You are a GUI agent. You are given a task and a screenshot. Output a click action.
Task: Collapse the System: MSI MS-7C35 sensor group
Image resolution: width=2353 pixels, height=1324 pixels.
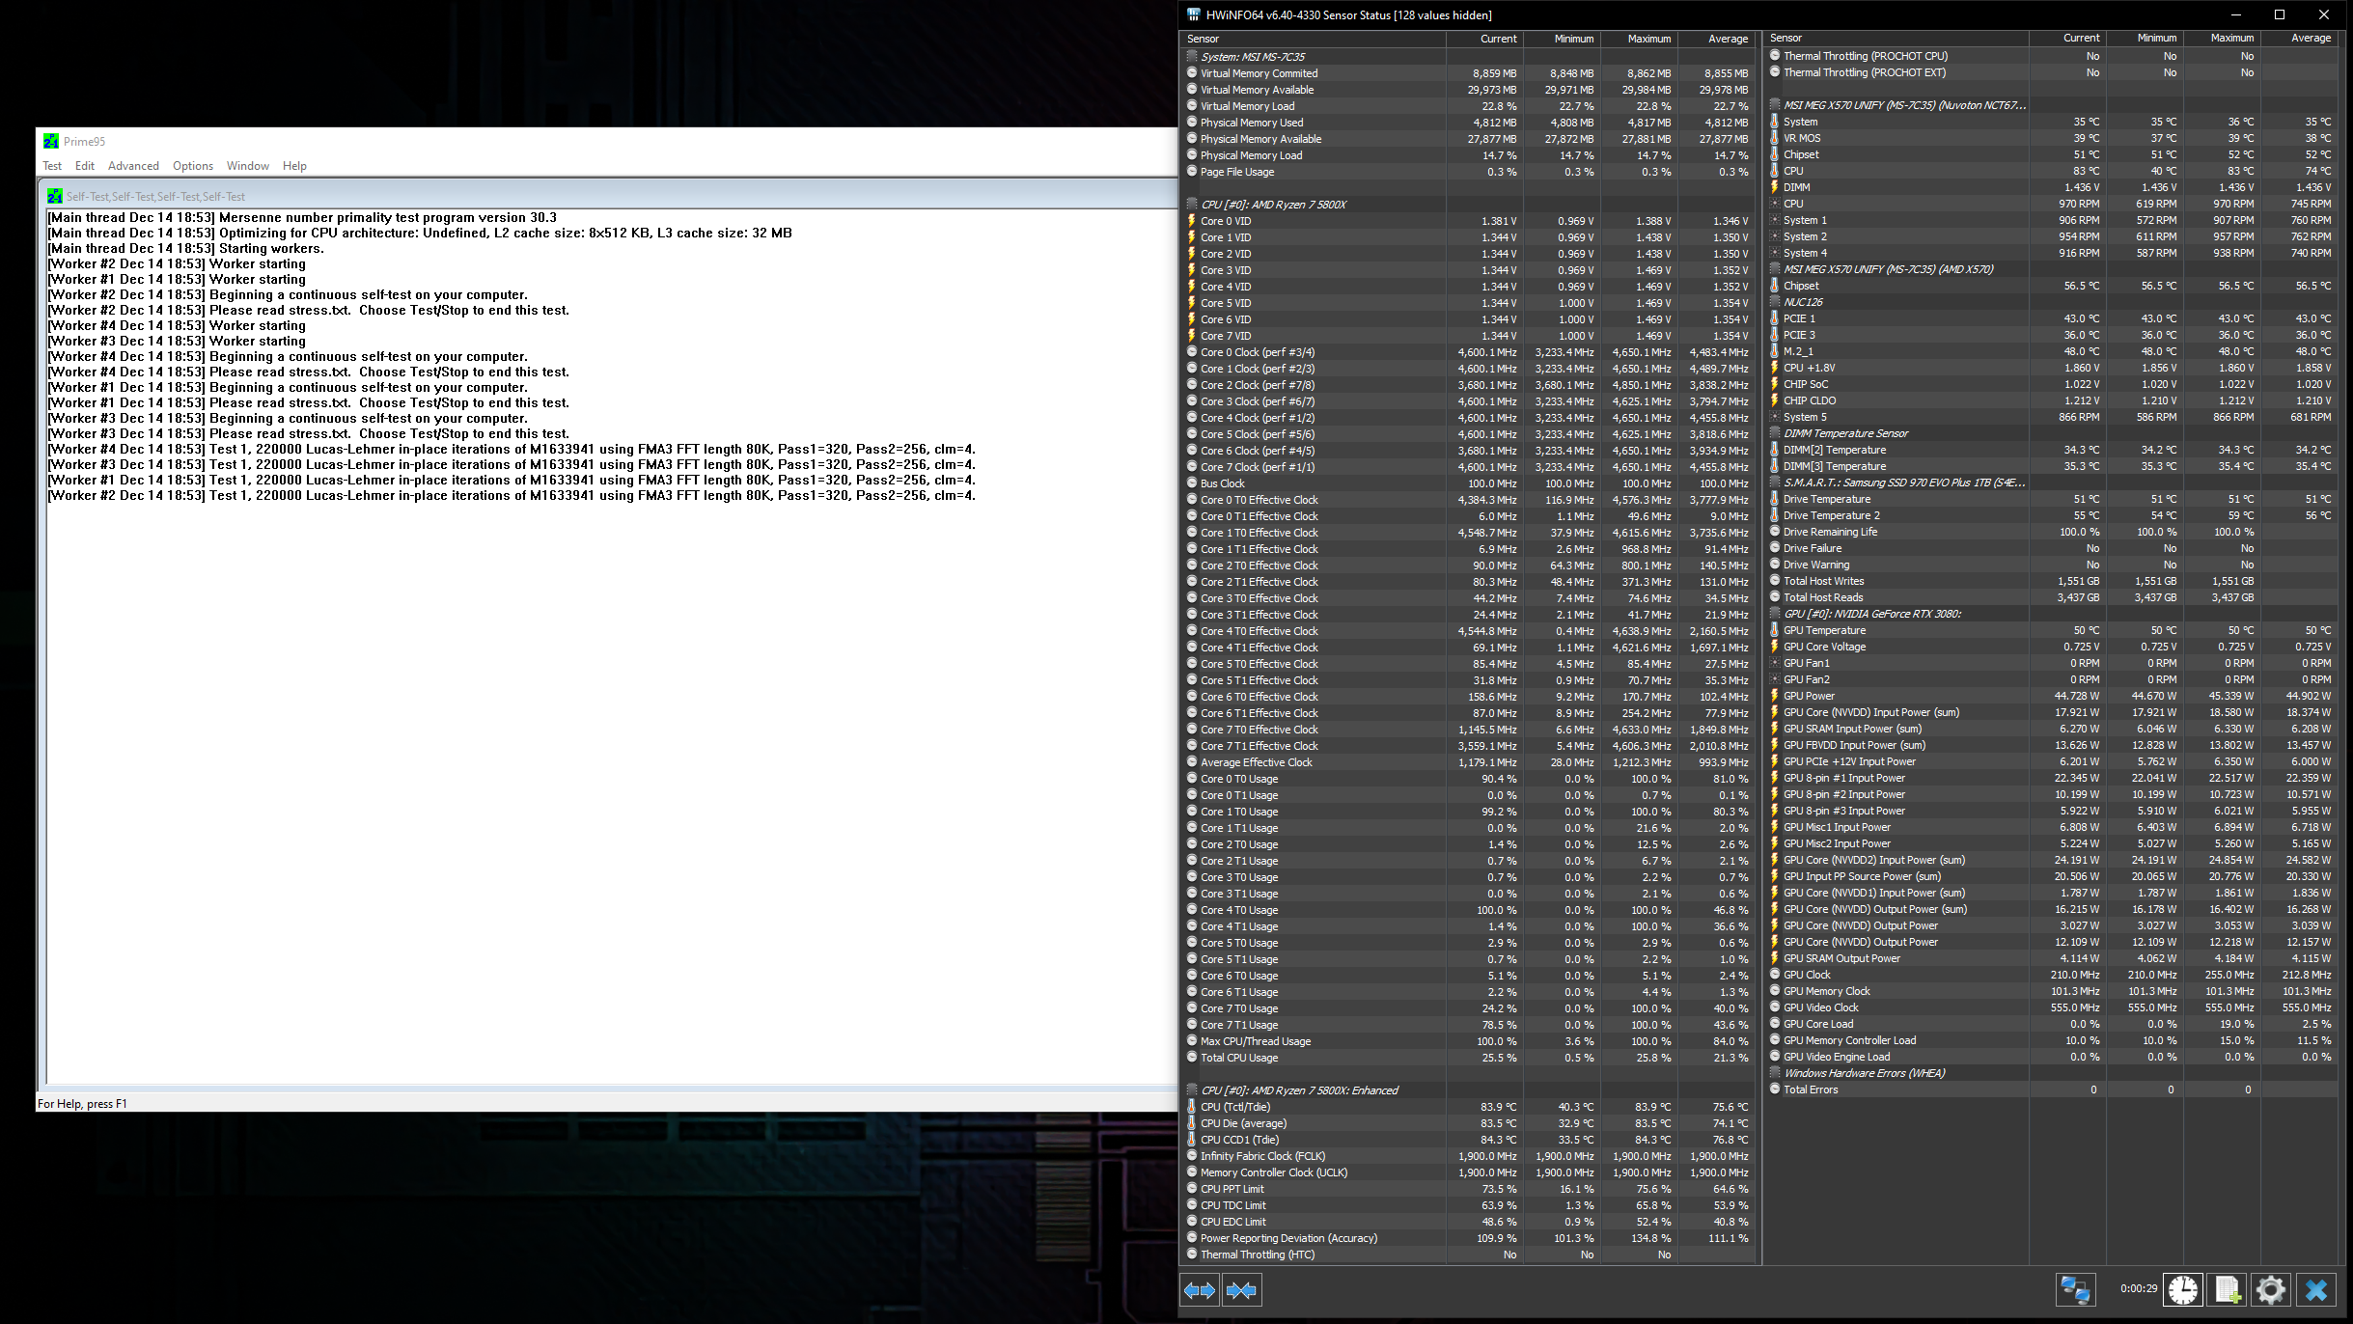[x=1252, y=57]
